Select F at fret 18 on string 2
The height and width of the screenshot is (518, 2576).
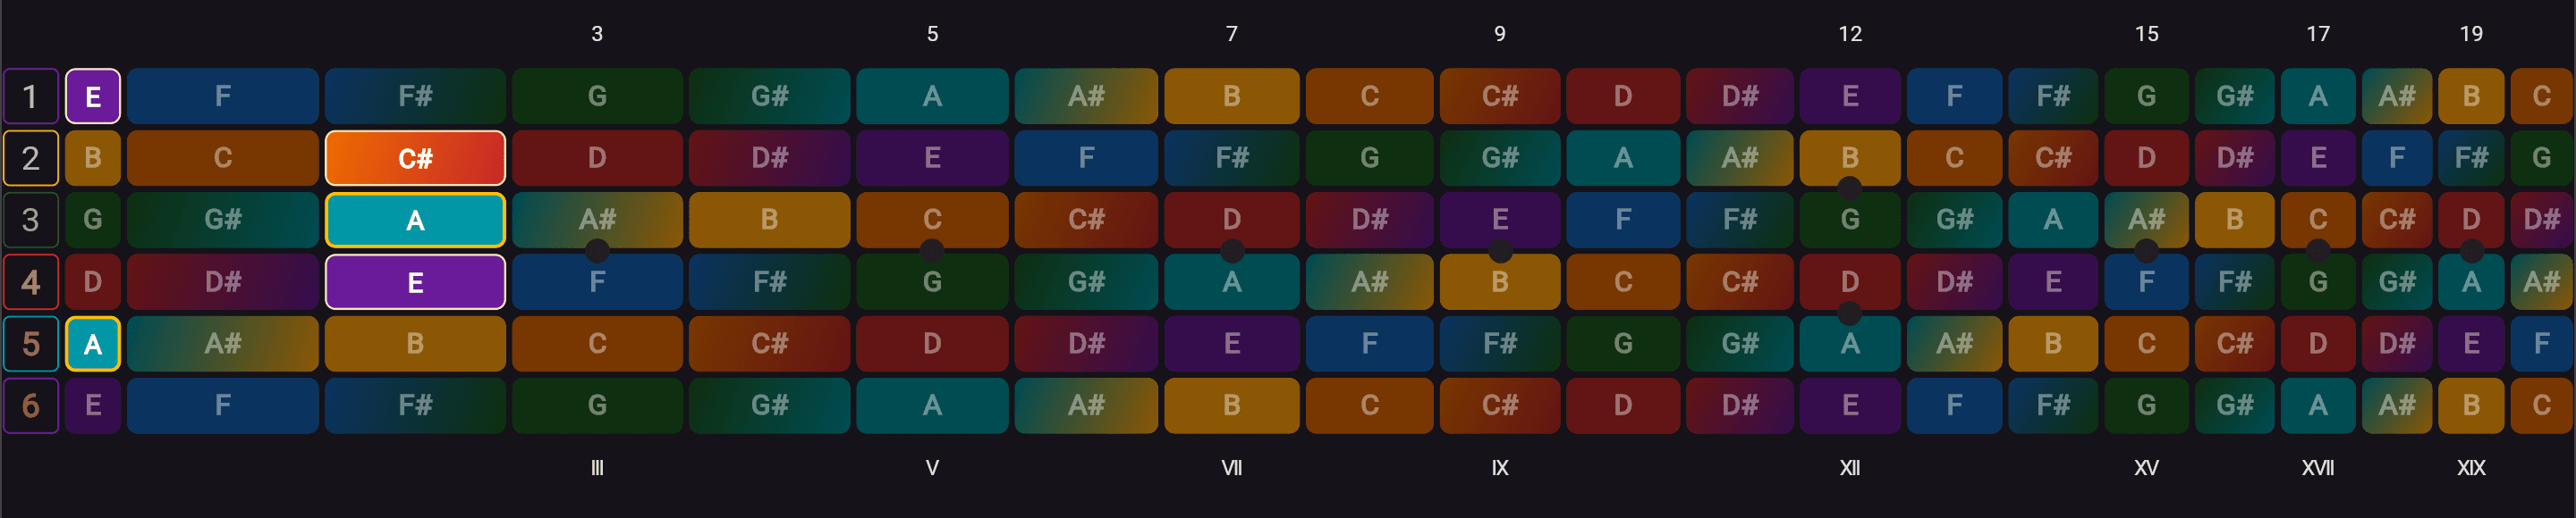2397,159
